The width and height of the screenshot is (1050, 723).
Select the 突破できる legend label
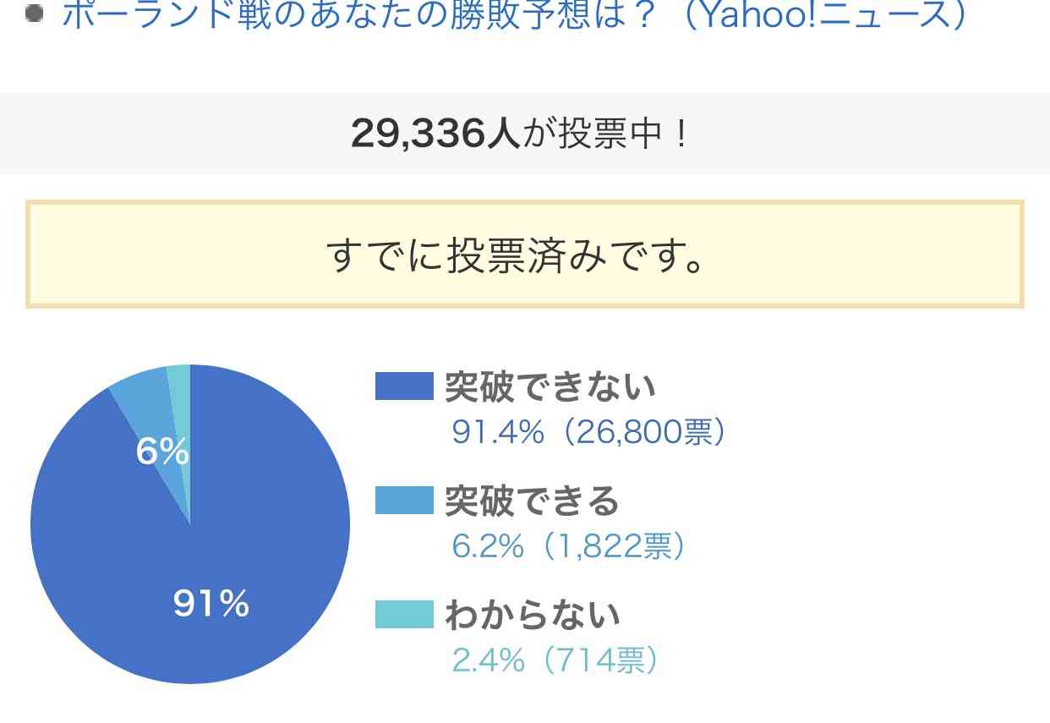click(x=533, y=501)
